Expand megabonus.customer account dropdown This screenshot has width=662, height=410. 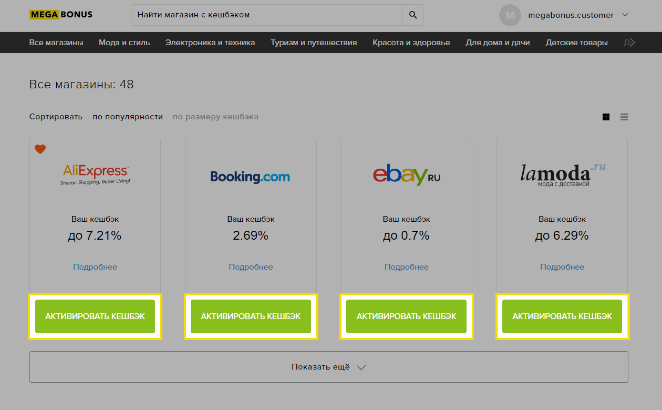coord(625,15)
